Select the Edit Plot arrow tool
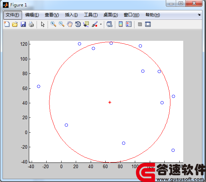This screenshot has width=206, height=182. tap(43, 24)
